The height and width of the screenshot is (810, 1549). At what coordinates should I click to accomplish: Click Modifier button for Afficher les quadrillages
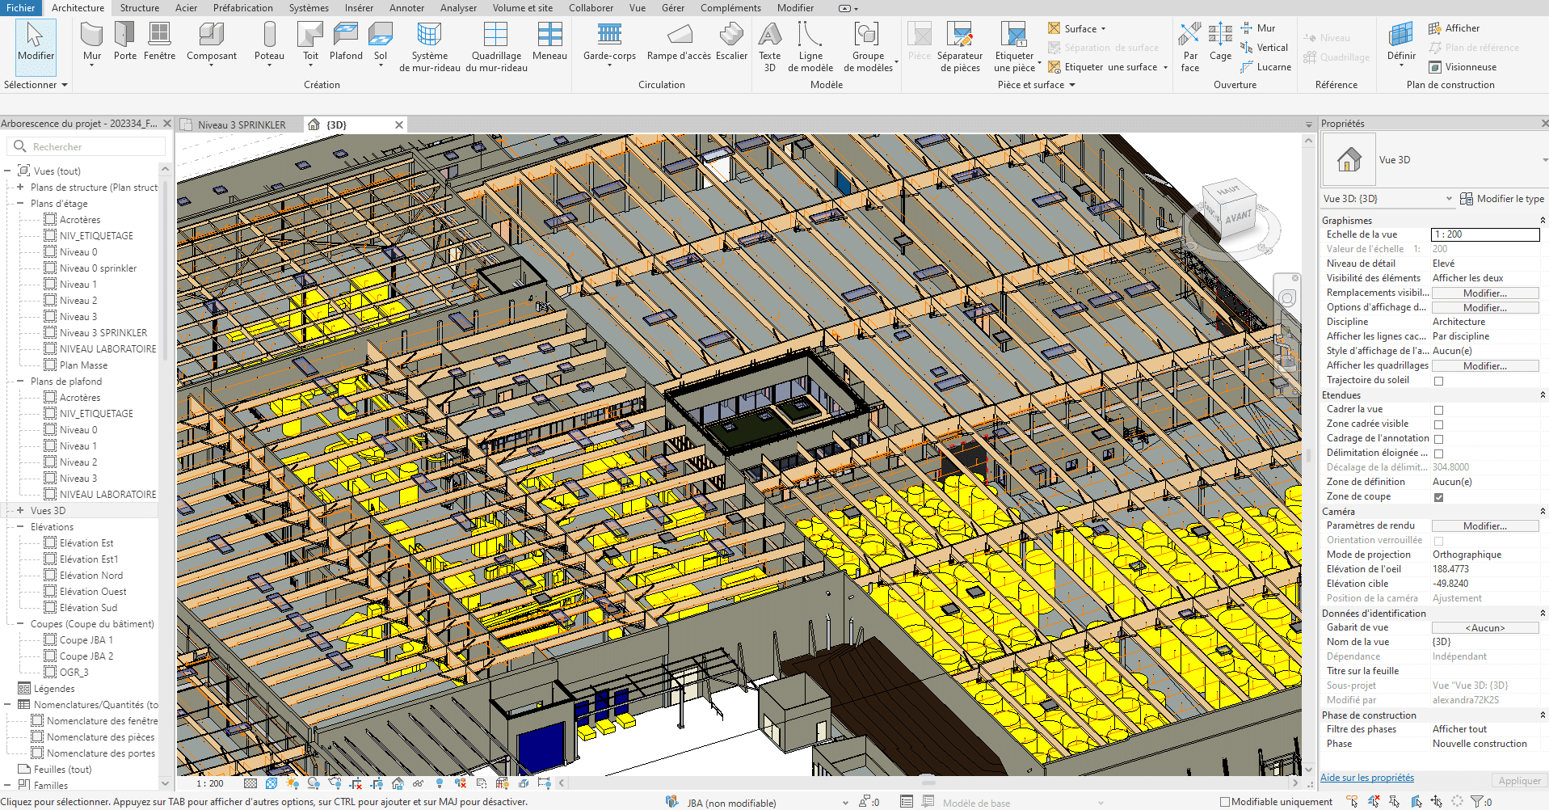pos(1485,366)
